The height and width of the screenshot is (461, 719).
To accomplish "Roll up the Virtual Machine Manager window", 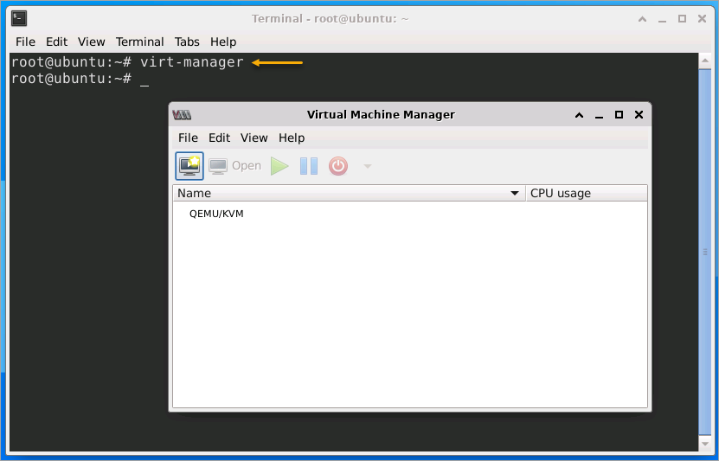I will [579, 115].
